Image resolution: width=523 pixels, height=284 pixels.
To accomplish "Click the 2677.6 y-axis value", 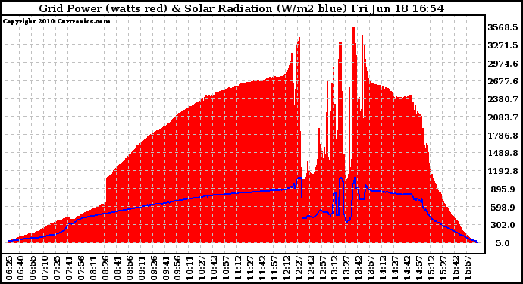I will tap(503, 81).
